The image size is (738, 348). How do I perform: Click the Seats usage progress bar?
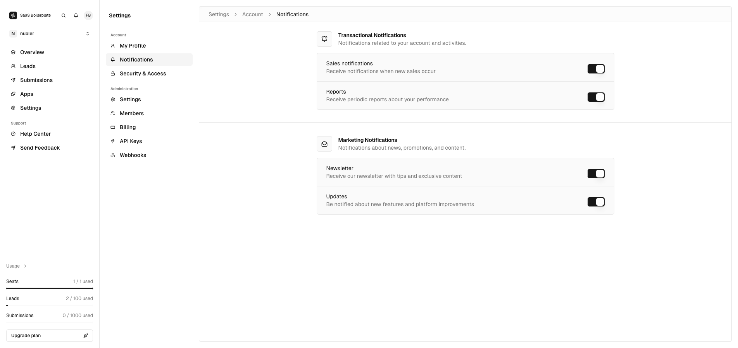click(x=49, y=288)
